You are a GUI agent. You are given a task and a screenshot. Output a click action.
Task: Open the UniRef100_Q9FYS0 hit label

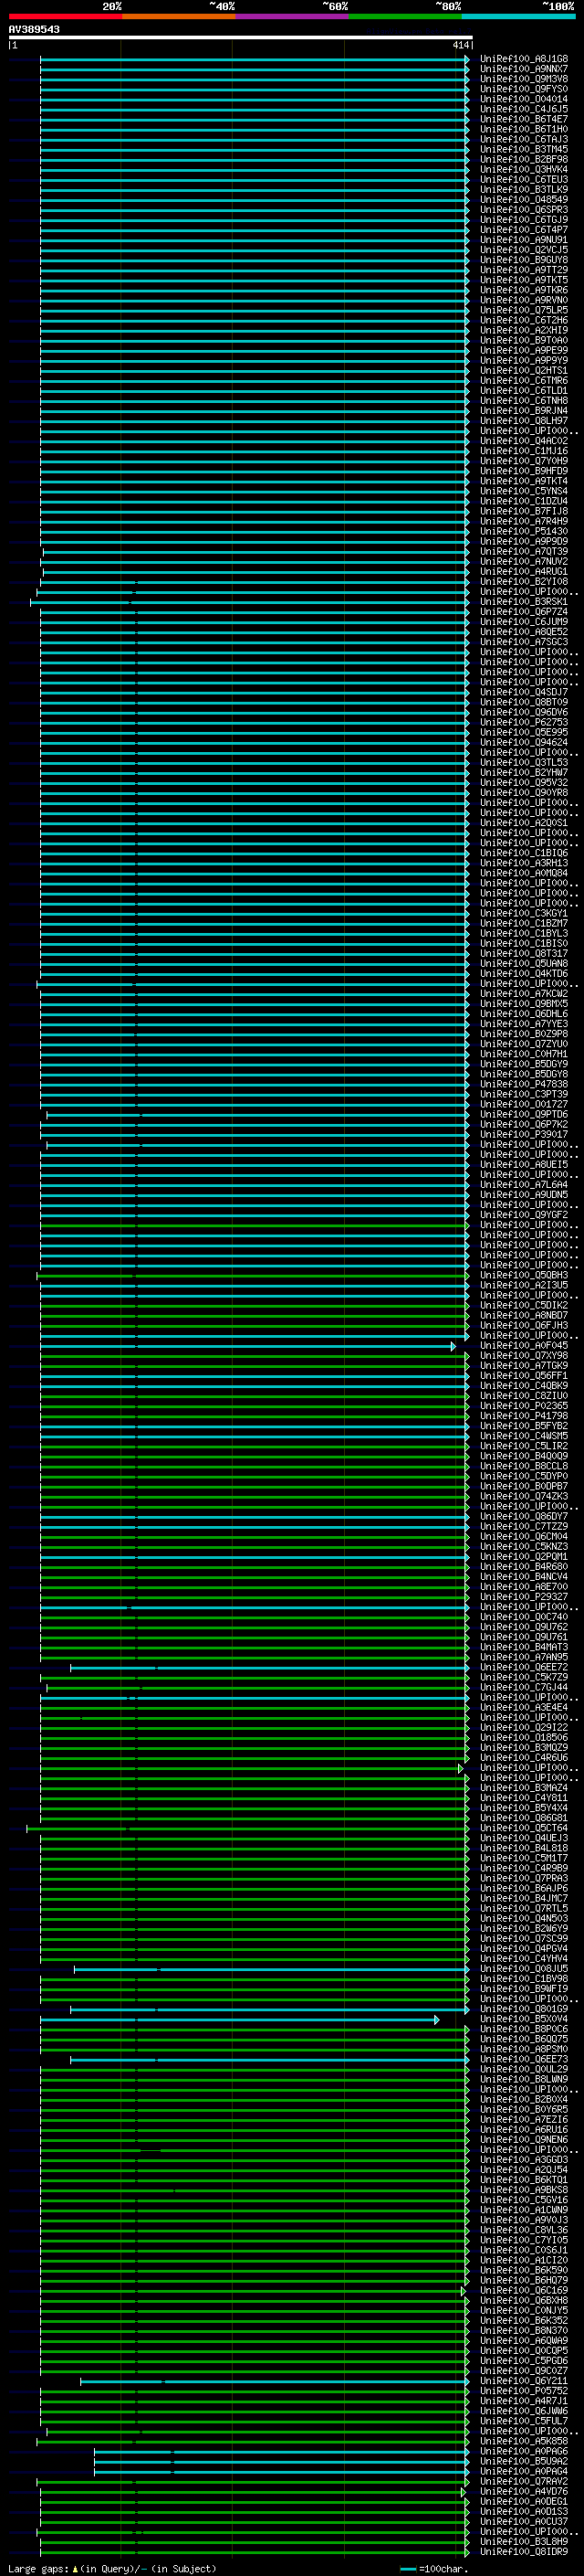pyautogui.click(x=523, y=89)
